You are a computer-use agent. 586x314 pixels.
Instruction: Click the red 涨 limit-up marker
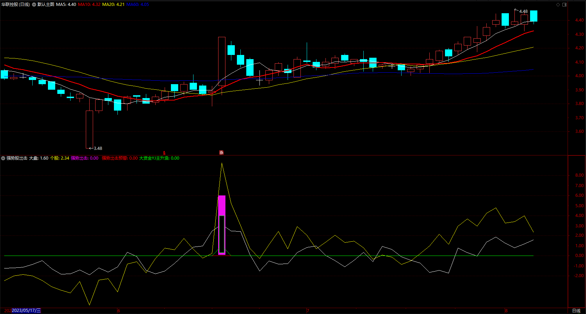coord(221,153)
